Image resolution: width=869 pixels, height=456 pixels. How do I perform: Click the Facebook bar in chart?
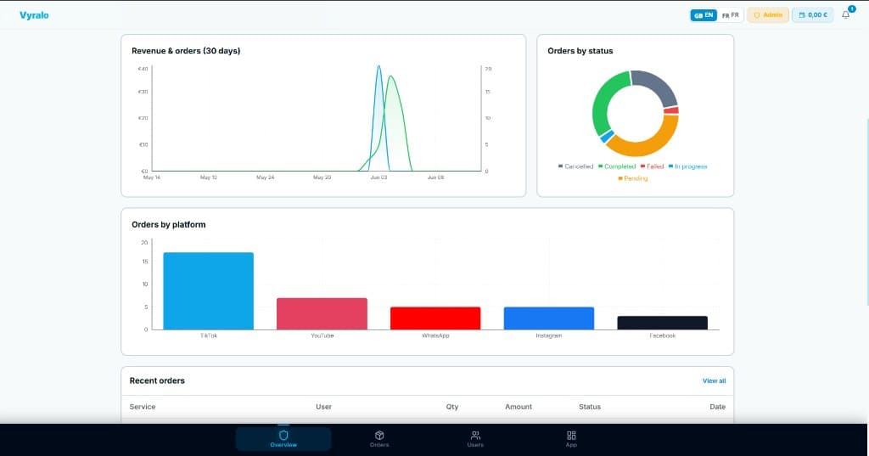click(x=662, y=323)
